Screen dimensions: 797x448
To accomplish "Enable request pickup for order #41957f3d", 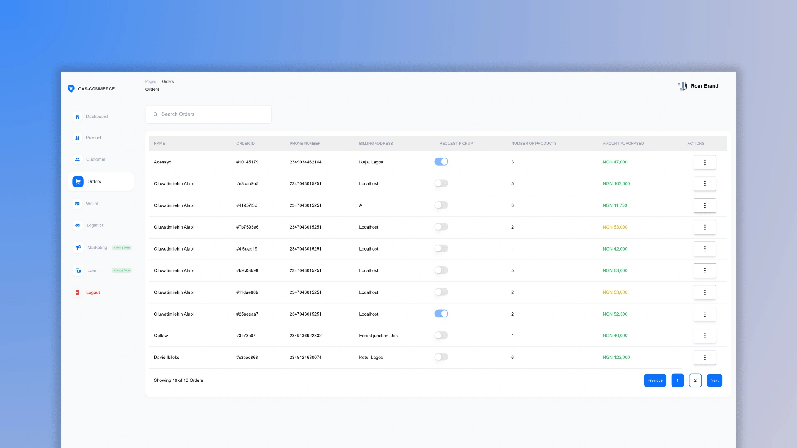I will coord(441,205).
